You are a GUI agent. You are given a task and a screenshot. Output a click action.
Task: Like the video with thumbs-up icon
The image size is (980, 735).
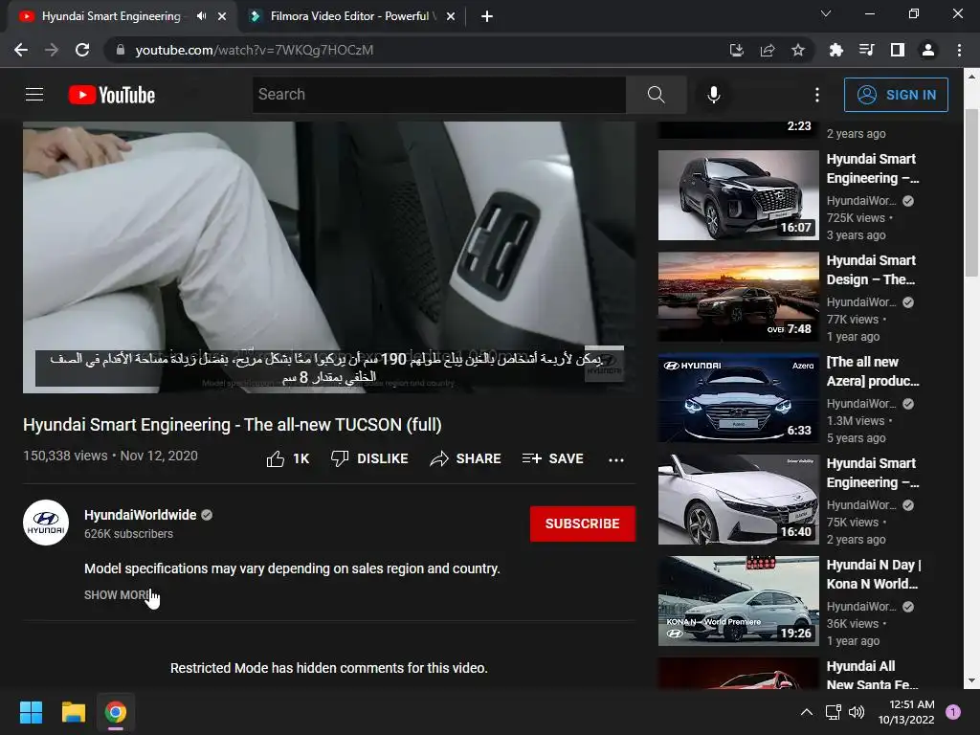(287, 458)
